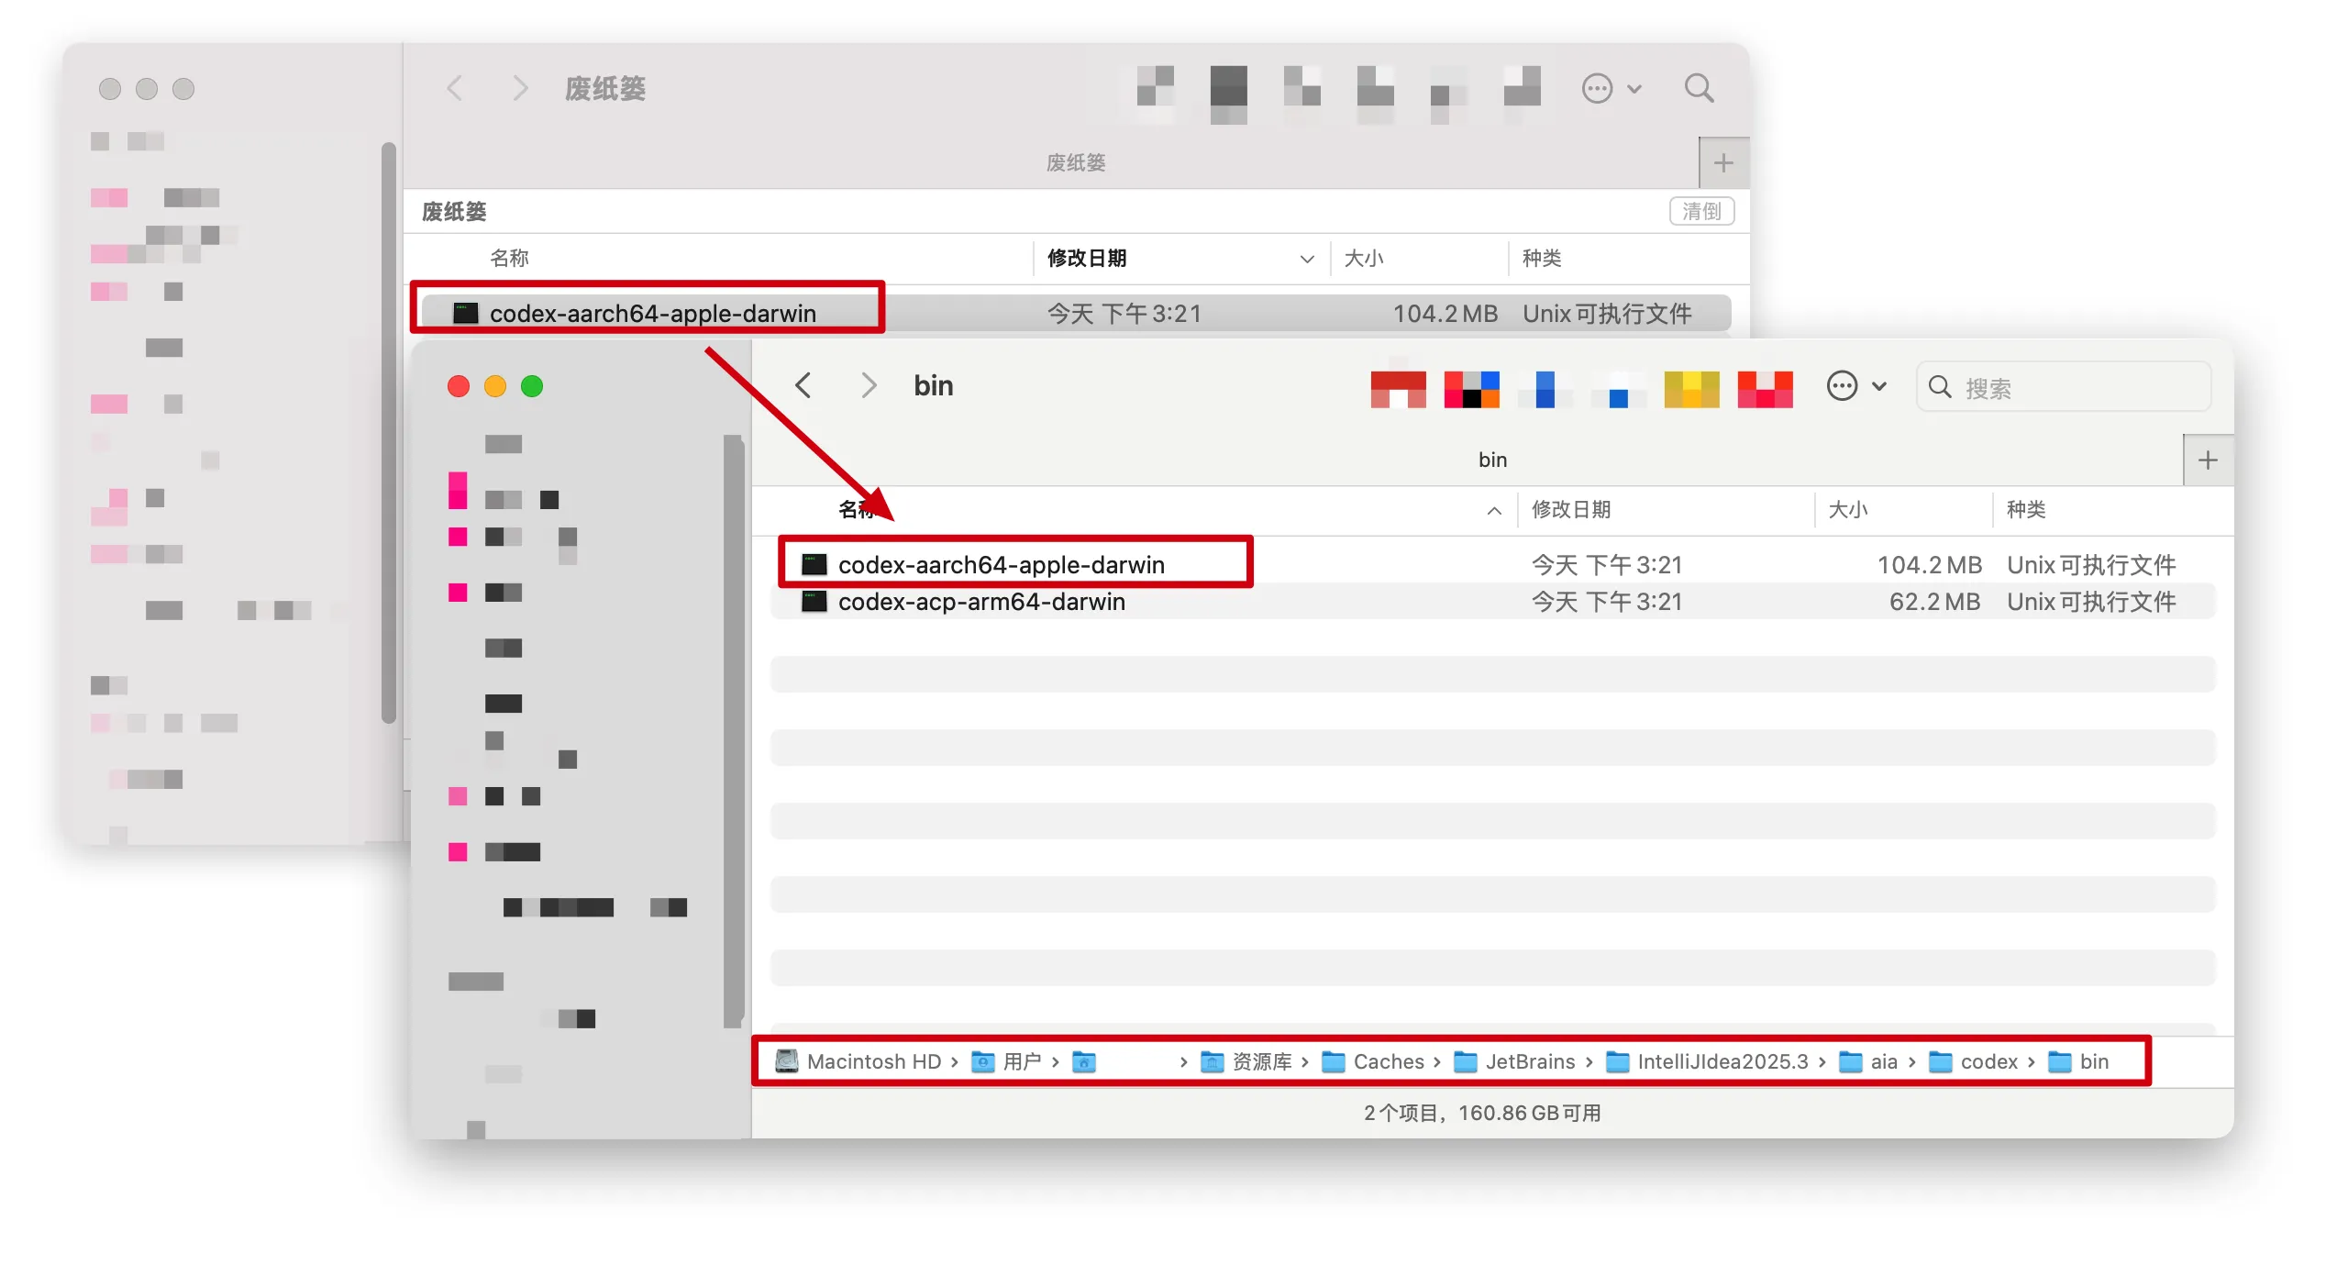The height and width of the screenshot is (1276, 2337).
Task: Click the 废纸篓 title in the toolbar
Action: point(605,88)
